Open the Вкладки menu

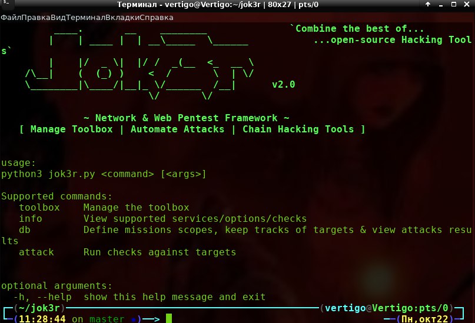122,18
